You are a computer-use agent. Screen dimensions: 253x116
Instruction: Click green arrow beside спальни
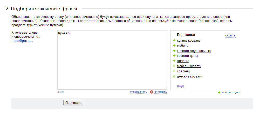pos(174,71)
